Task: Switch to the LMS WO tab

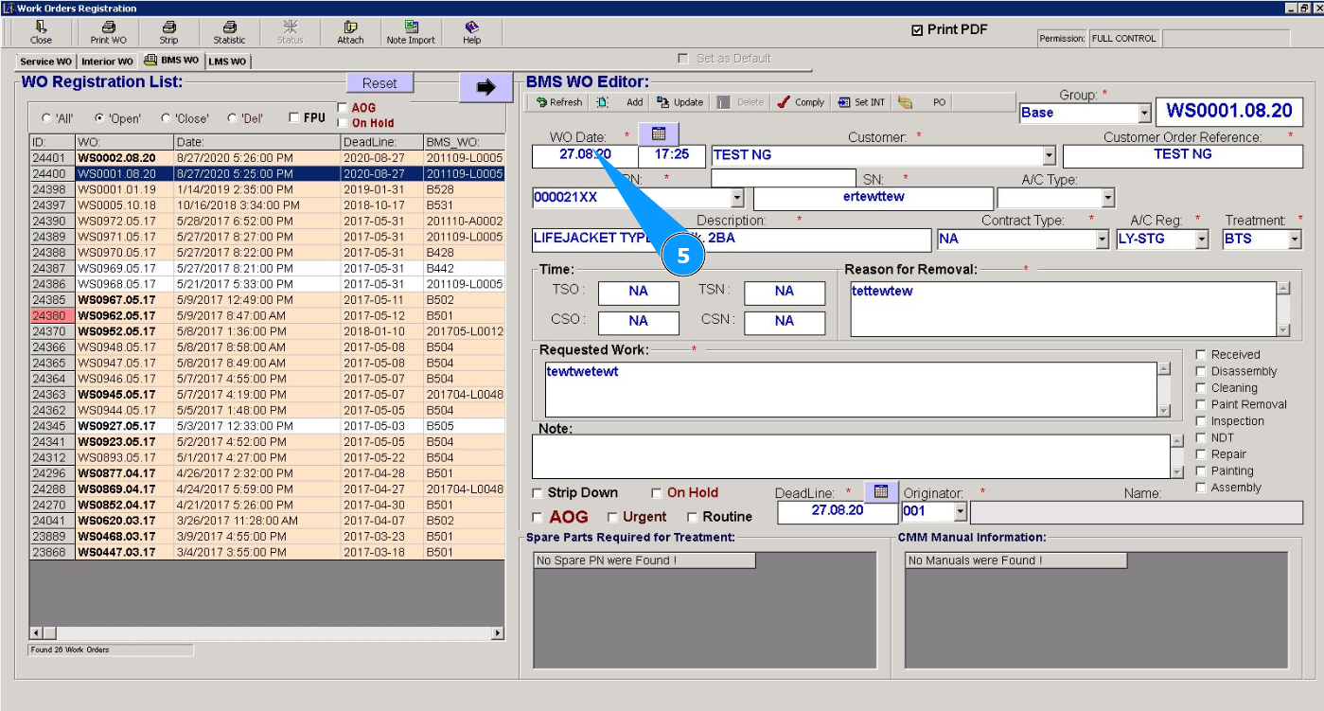Action: [x=227, y=62]
